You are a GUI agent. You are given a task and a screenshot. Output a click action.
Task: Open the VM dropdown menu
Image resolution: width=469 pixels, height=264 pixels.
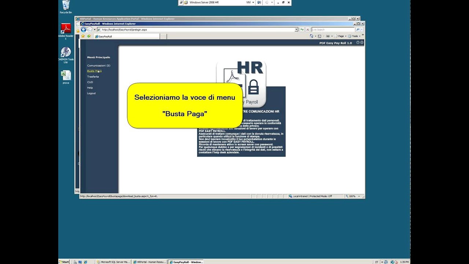pos(250,2)
